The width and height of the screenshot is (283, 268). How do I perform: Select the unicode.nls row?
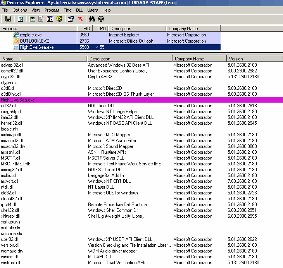coord(141,234)
